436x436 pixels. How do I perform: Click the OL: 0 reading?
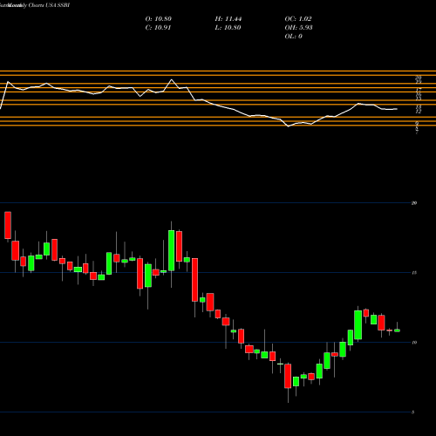[294, 37]
